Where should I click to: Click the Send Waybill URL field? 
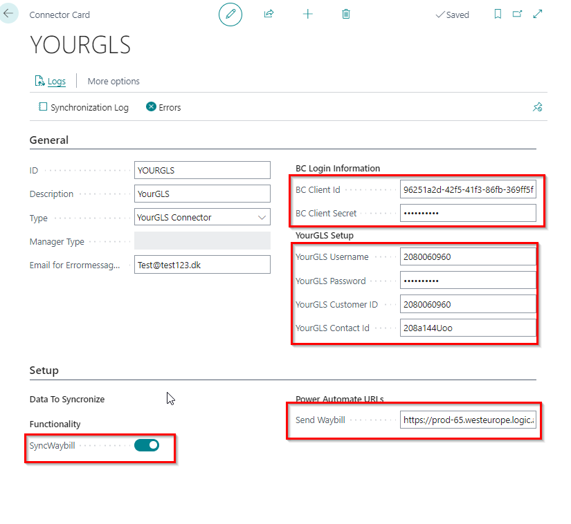468,420
